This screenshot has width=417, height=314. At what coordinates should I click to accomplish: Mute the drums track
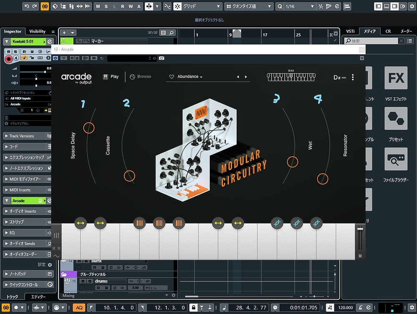83,281
